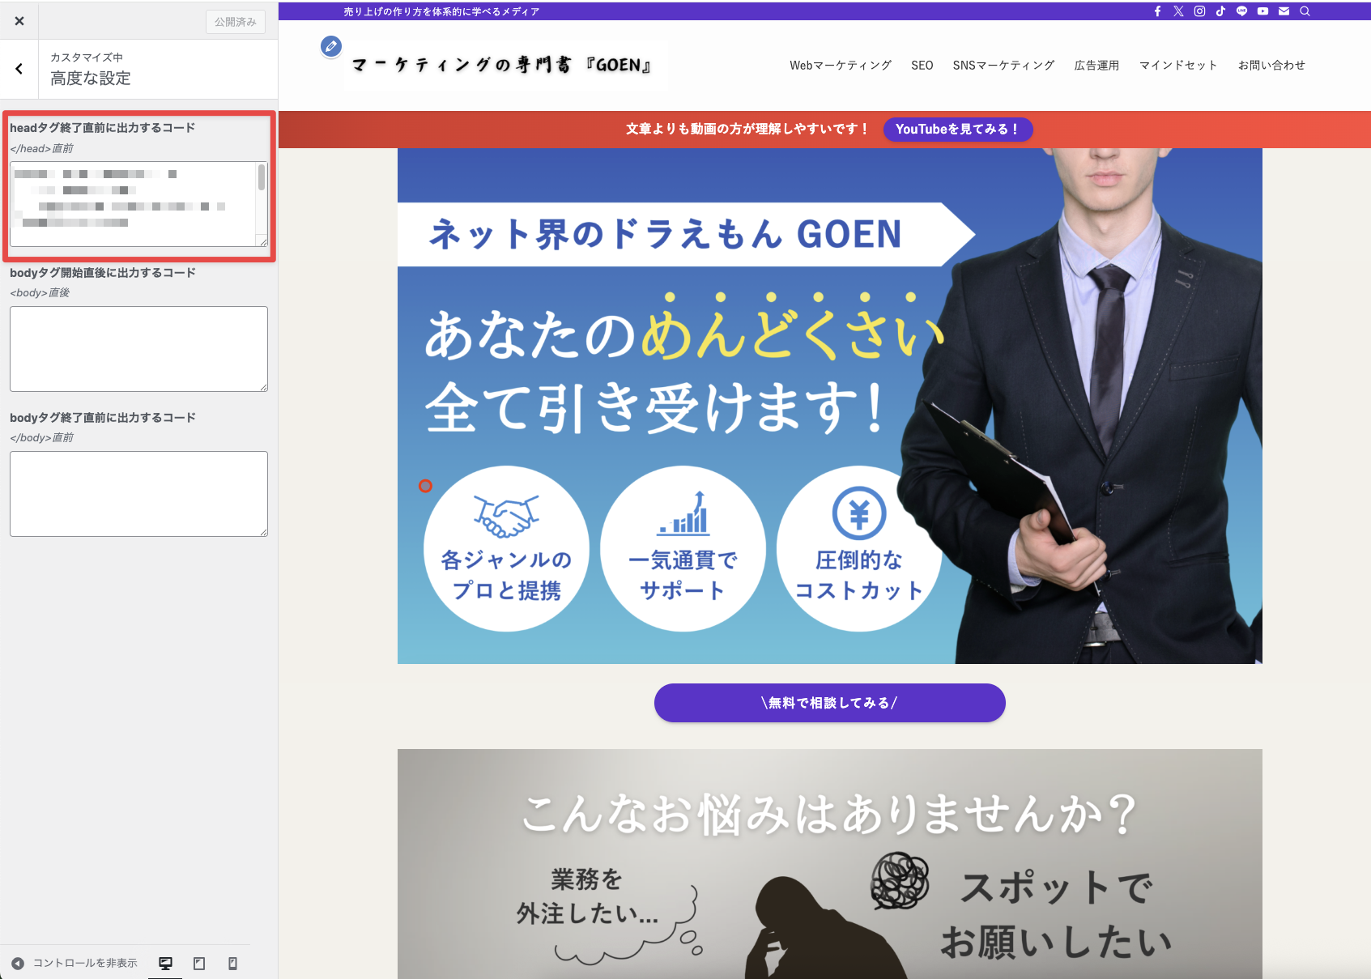Viewport: 1371px width, 979px height.
Task: Click the mail envelope icon in header
Action: [1284, 11]
